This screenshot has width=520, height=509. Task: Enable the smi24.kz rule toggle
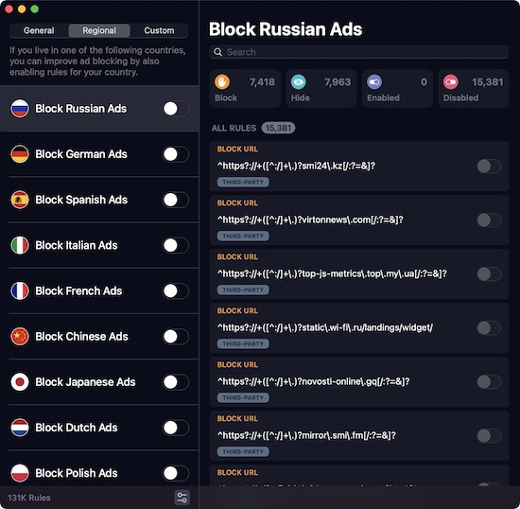(x=489, y=167)
